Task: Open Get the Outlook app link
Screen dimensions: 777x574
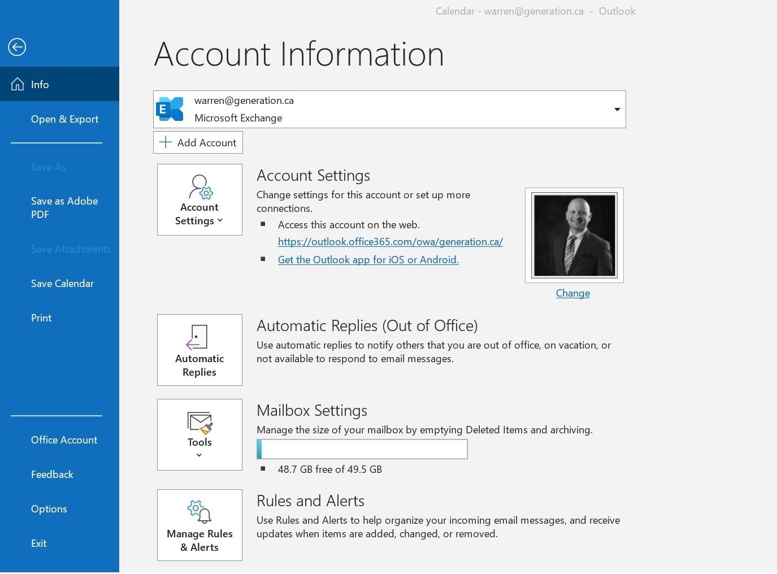Action: (368, 260)
